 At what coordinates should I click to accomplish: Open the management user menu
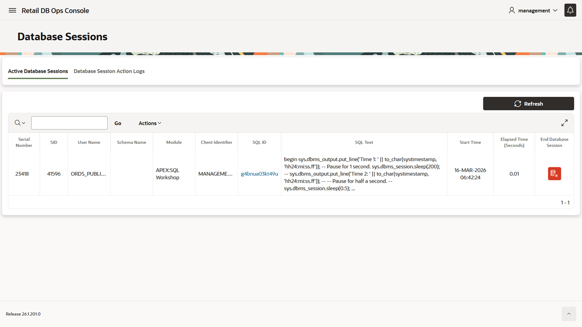click(x=533, y=10)
